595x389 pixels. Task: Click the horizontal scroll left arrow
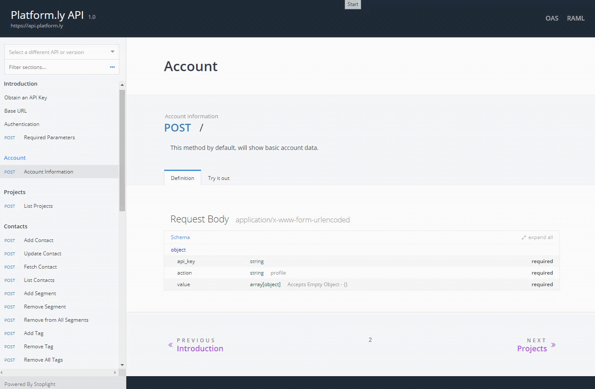tap(2, 373)
